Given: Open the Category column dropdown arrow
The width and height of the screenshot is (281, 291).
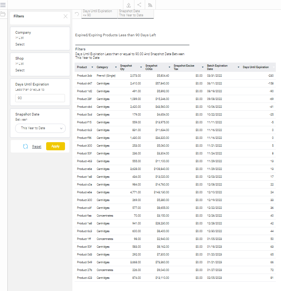Looking at the screenshot, I should [x=116, y=67].
